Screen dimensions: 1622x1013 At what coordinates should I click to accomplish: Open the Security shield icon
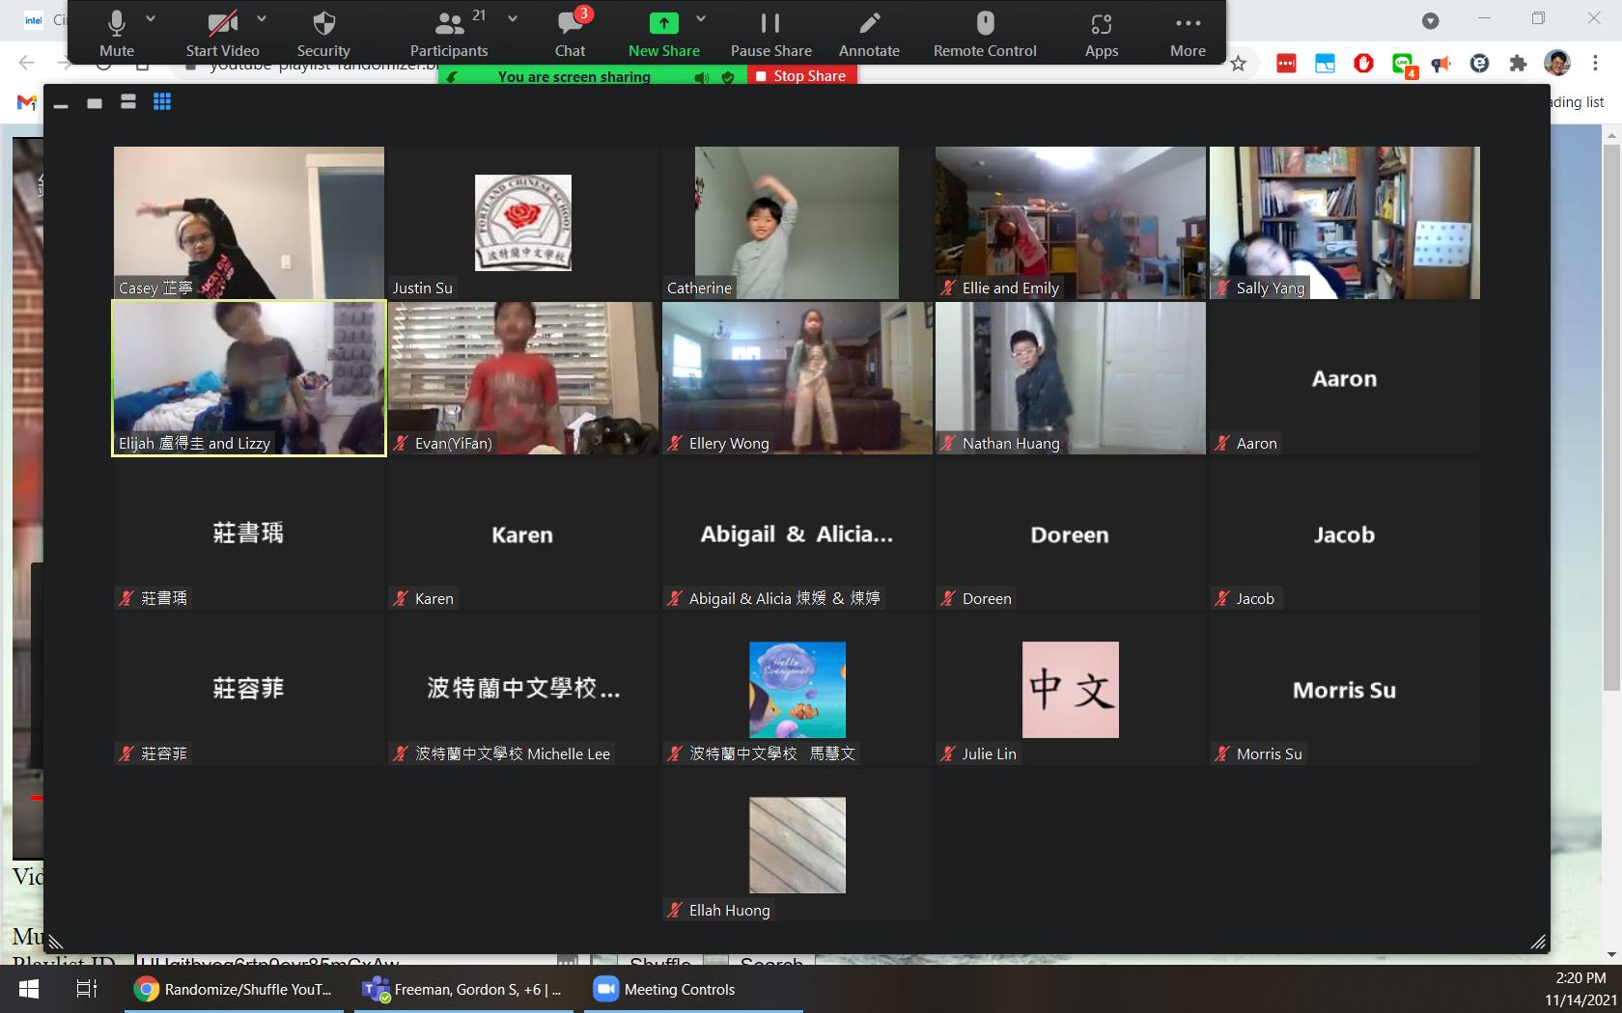pos(323,23)
